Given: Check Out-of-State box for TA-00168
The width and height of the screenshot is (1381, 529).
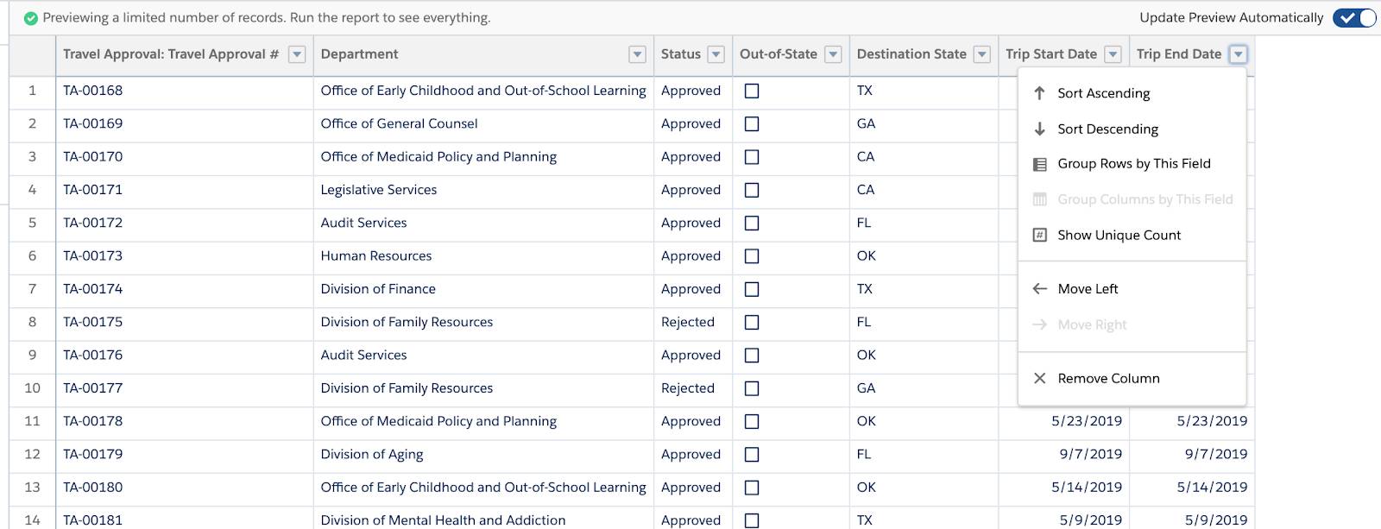Looking at the screenshot, I should [752, 91].
